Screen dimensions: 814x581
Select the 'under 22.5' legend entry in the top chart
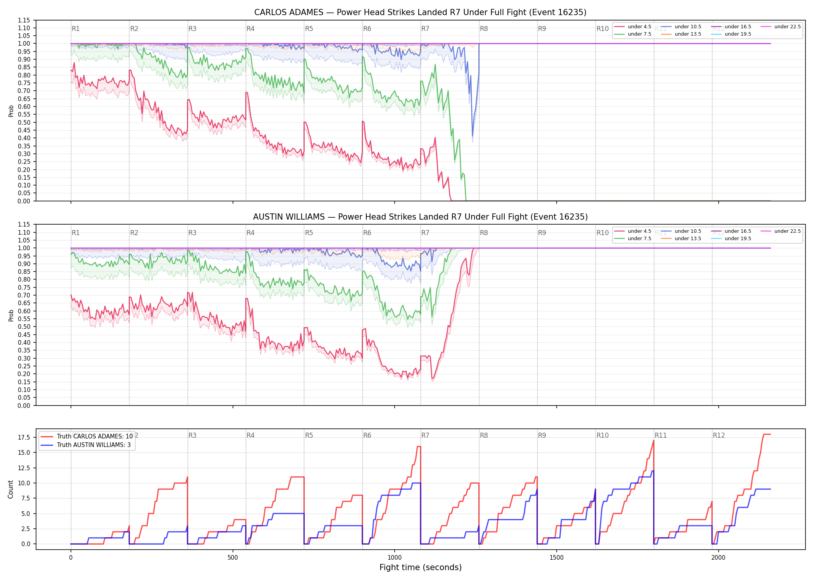(781, 27)
